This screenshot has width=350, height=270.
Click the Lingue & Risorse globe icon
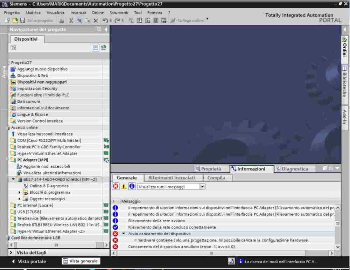point(13,115)
